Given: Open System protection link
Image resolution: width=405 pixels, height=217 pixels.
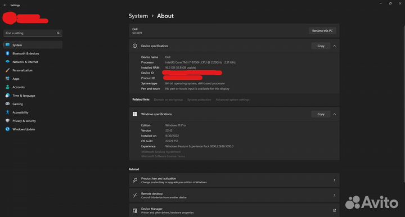Looking at the screenshot, I should [199, 100].
